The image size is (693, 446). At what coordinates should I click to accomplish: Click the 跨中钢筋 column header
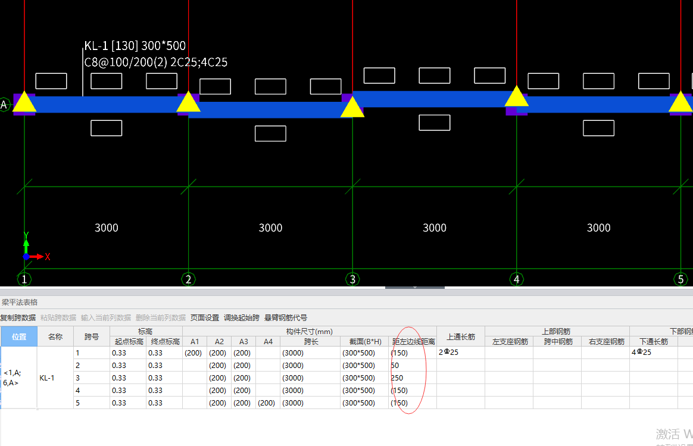coord(558,342)
